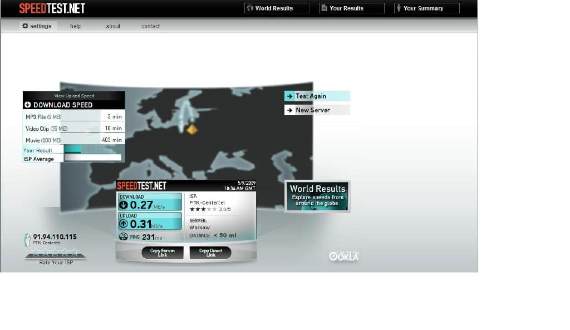Click the ping icon beside 231 ms
This screenshot has width=570, height=330.
pos(124,237)
